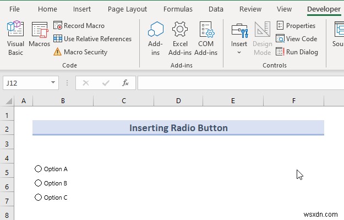Viewport: 344px width, 220px height.
Task: Click the Enter checkmark in formula bar
Action: point(106,83)
